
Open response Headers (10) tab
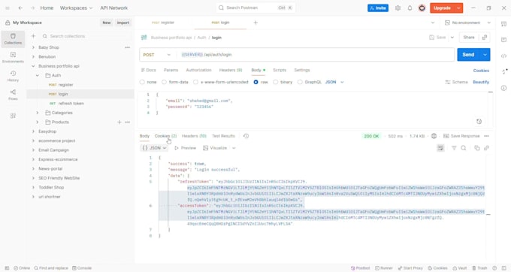(194, 136)
